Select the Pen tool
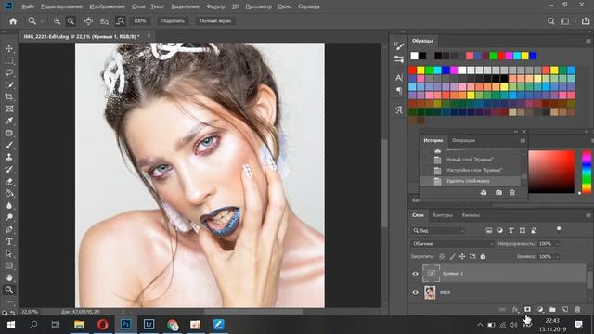594x334 pixels. [x=9, y=229]
